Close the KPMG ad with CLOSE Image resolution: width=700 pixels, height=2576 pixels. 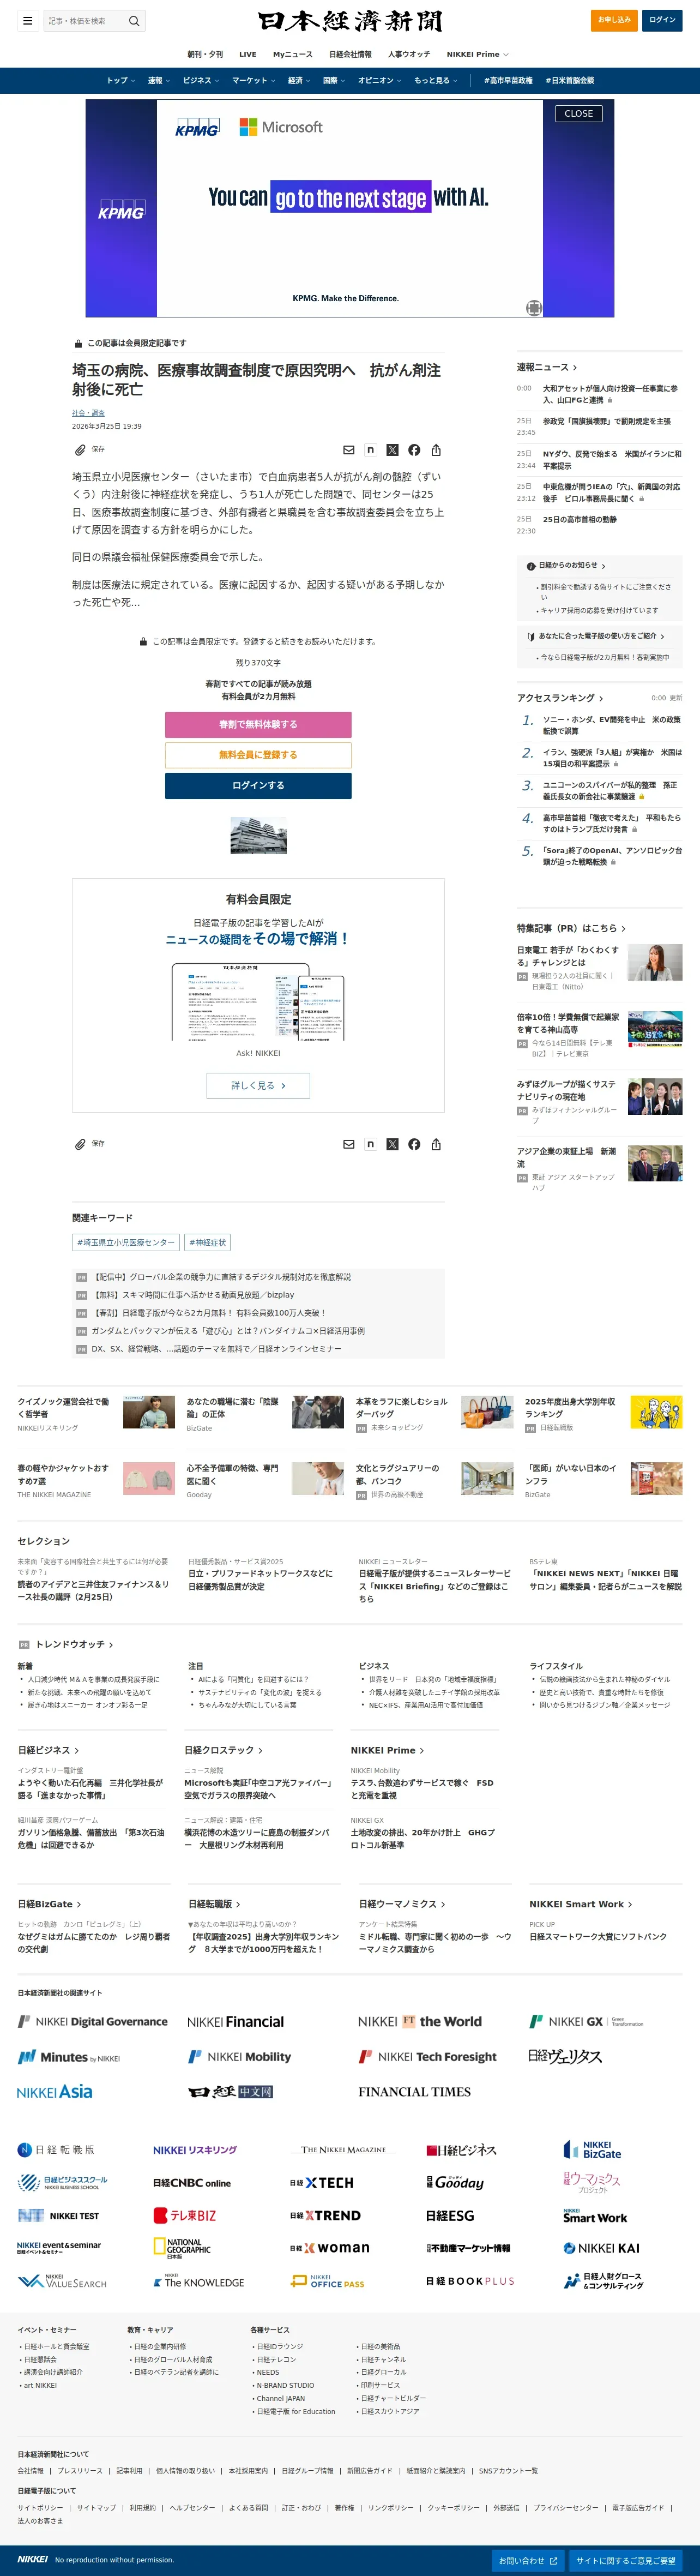click(578, 113)
